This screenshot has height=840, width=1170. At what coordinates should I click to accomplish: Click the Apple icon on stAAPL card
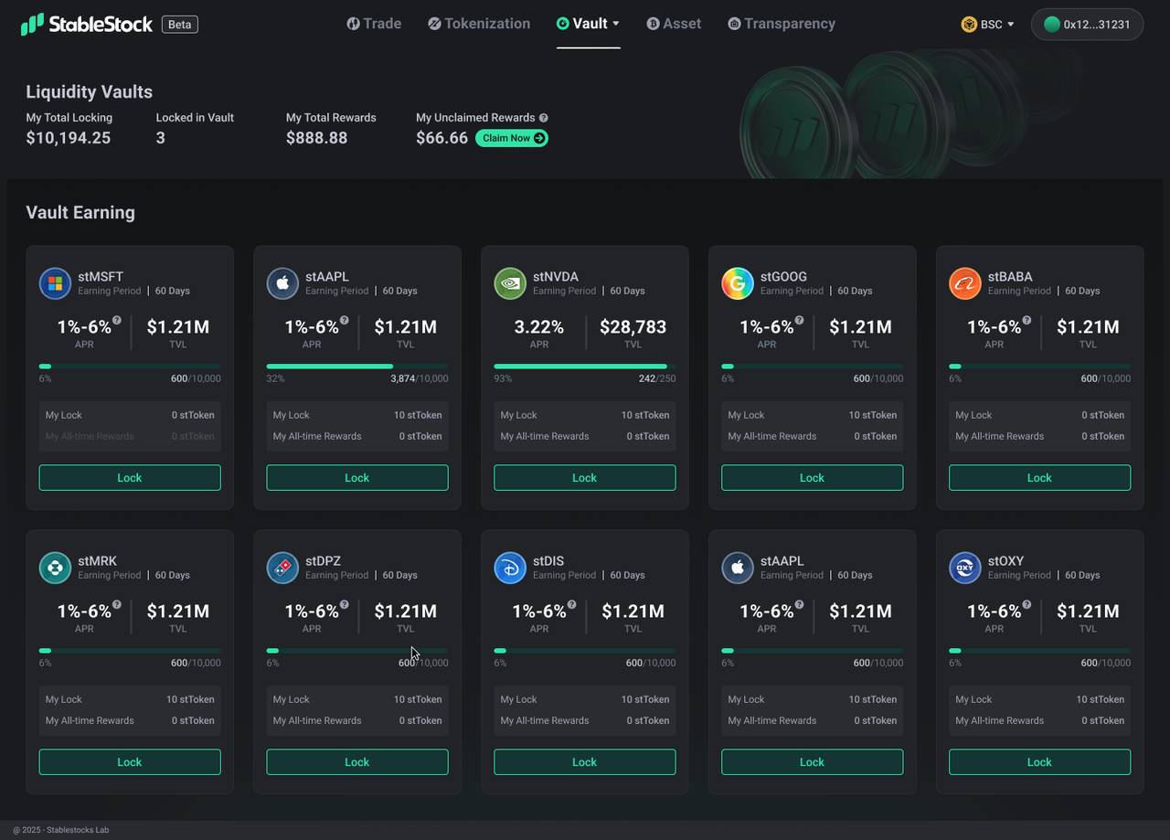click(282, 283)
